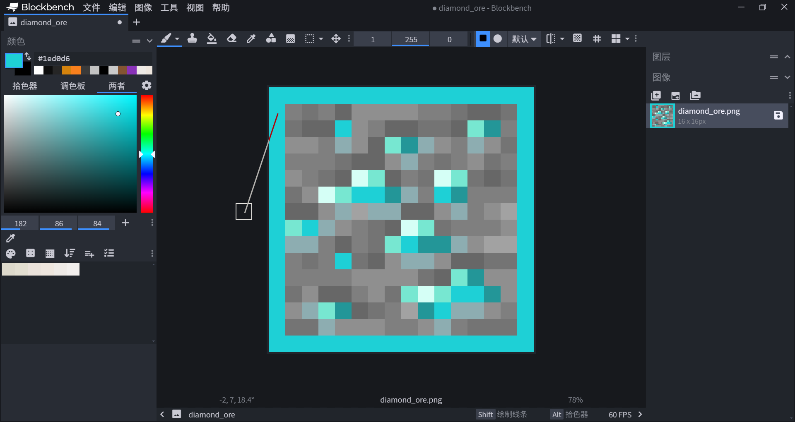Open split-view layout dropdown arrow
Viewport: 795px width, 422px height.
(627, 39)
